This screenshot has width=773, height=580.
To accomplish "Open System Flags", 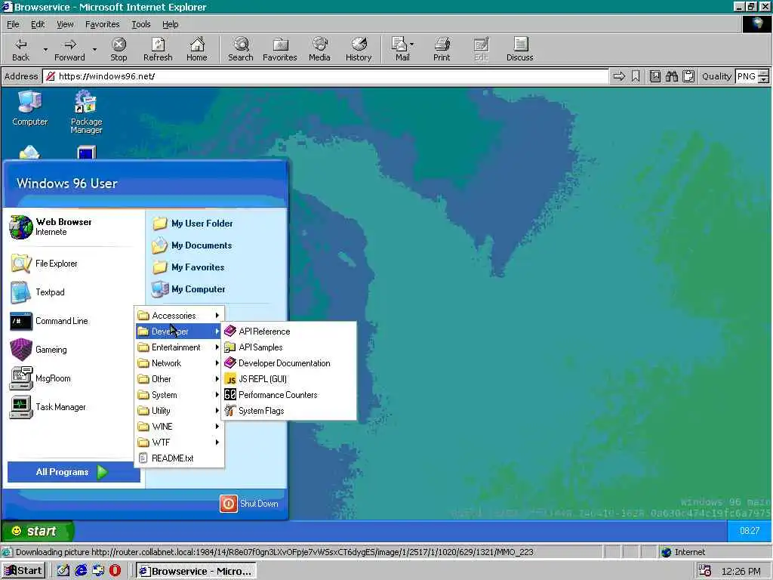I will click(x=288, y=411).
